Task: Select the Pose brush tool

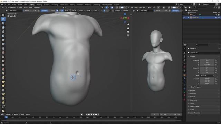Action: [x=3, y=94]
